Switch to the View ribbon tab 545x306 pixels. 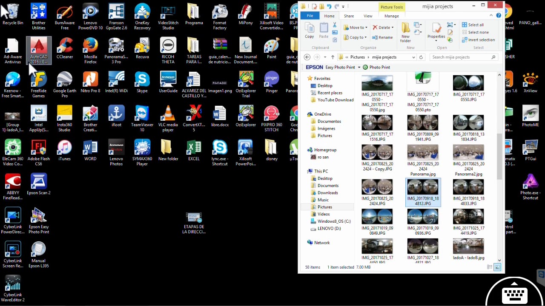pos(368,16)
